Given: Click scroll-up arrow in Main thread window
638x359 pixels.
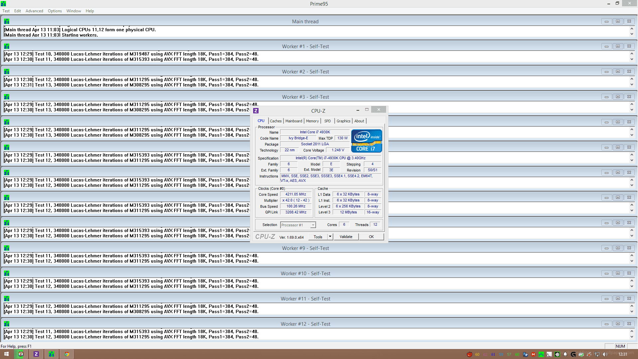Looking at the screenshot, I should [x=632, y=29].
